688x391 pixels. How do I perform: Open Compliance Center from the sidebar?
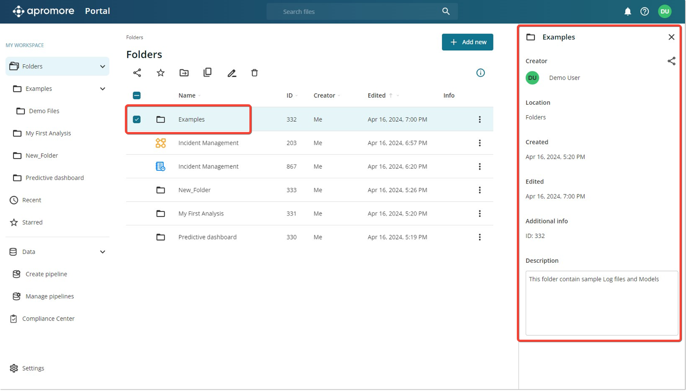tap(48, 318)
